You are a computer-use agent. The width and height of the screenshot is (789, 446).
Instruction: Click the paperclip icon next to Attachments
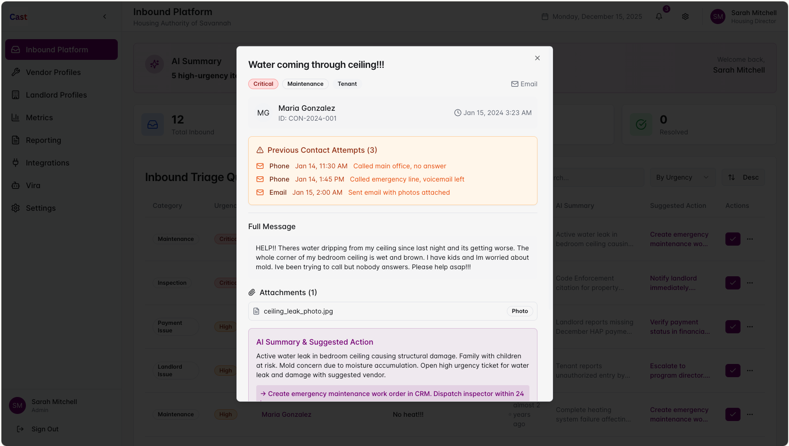pyautogui.click(x=252, y=292)
